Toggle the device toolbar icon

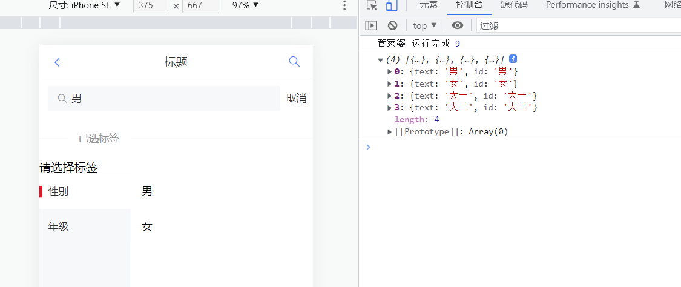coord(392,5)
